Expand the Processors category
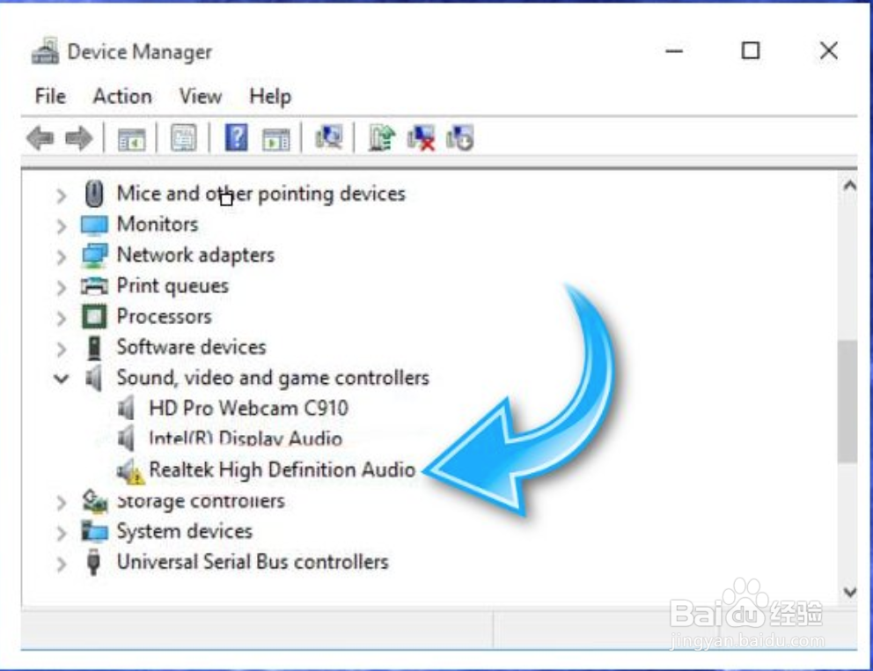Screen dimensions: 873x671 point(62,318)
